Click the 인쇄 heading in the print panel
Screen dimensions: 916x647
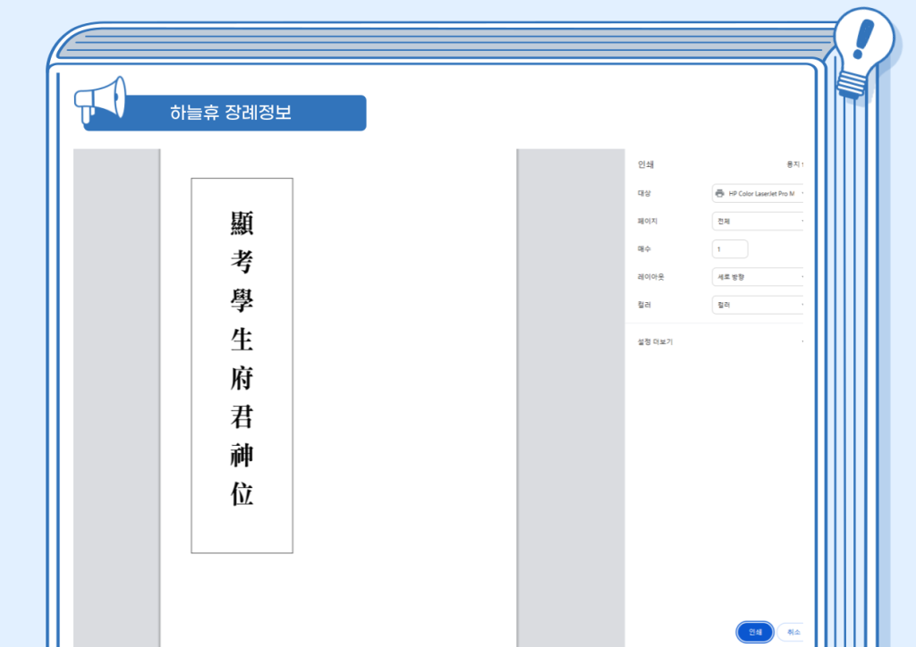647,164
